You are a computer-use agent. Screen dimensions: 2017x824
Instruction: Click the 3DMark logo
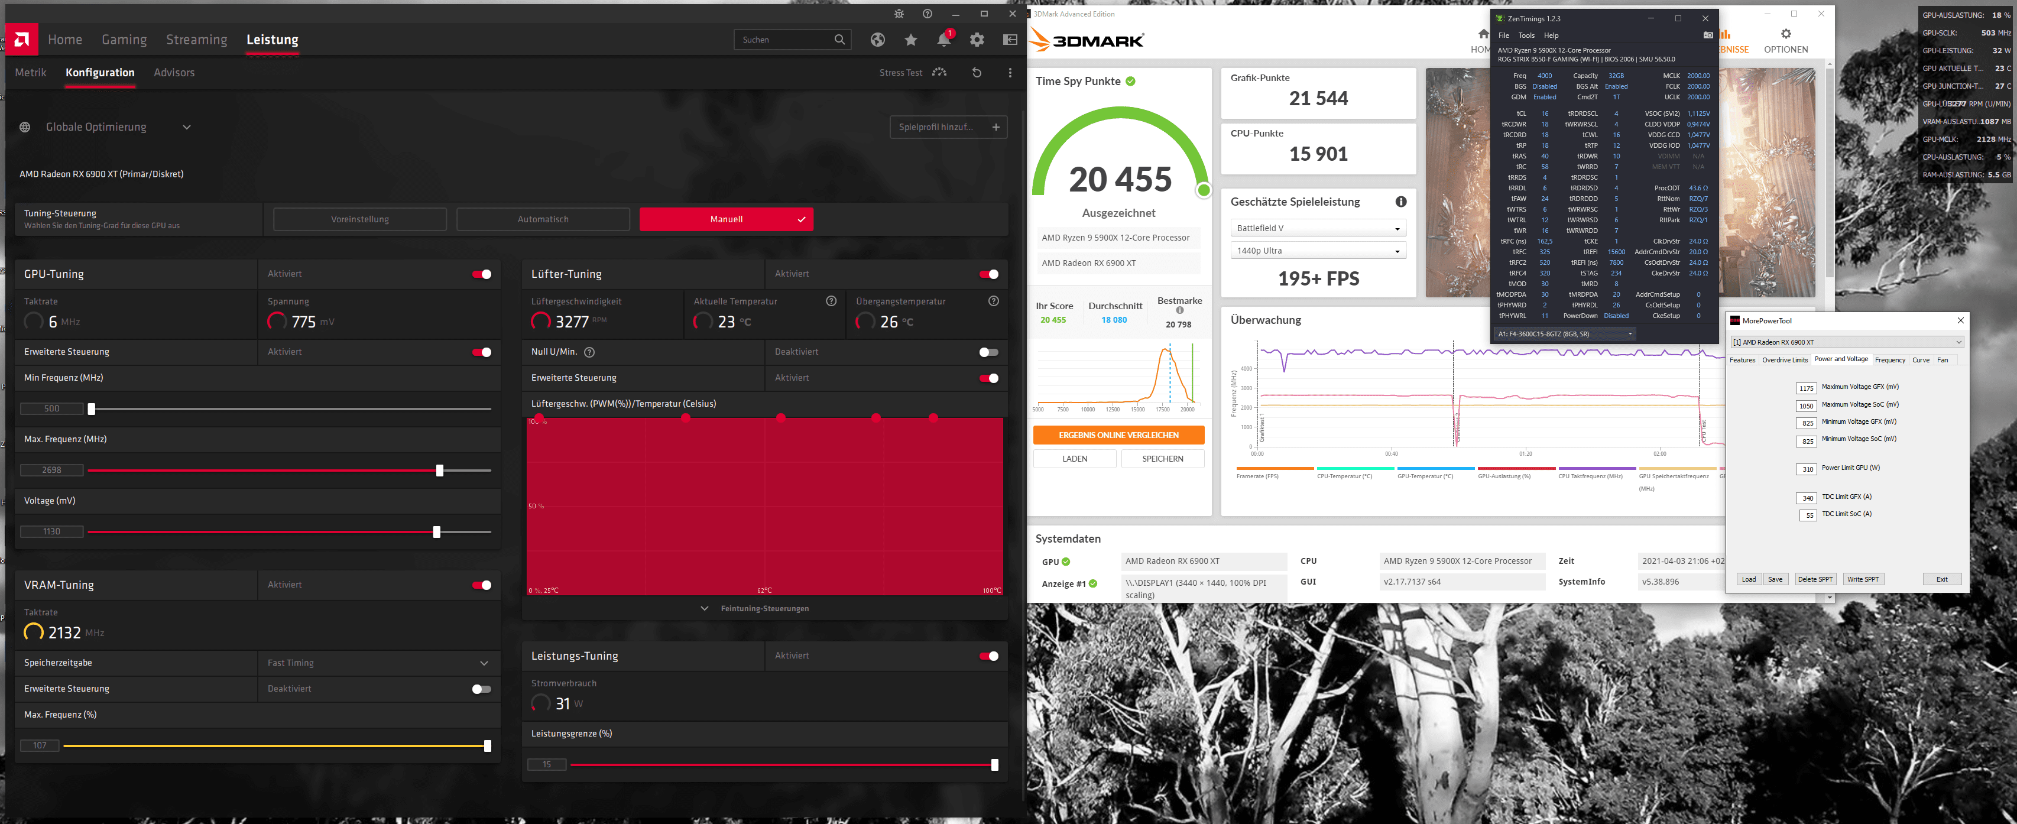click(x=1087, y=40)
